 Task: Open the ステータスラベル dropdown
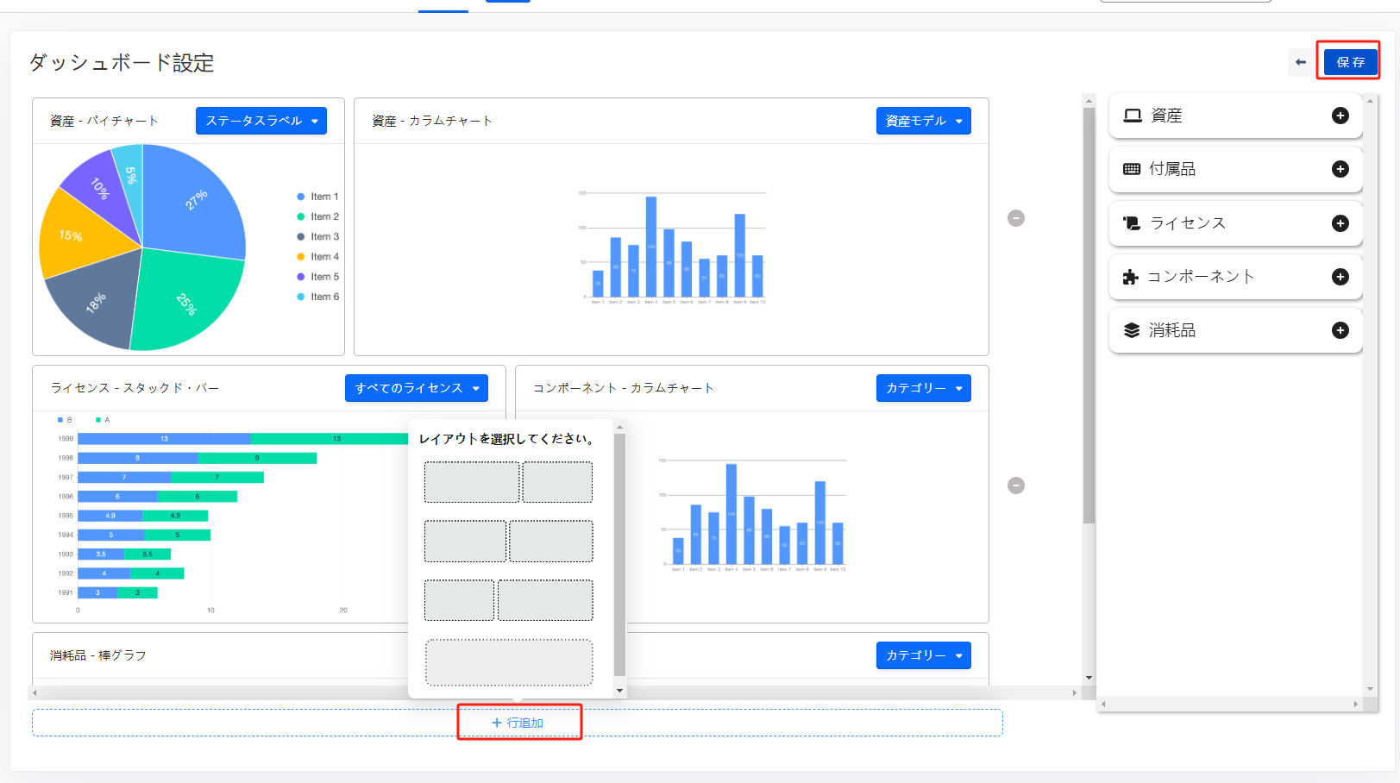coord(261,121)
